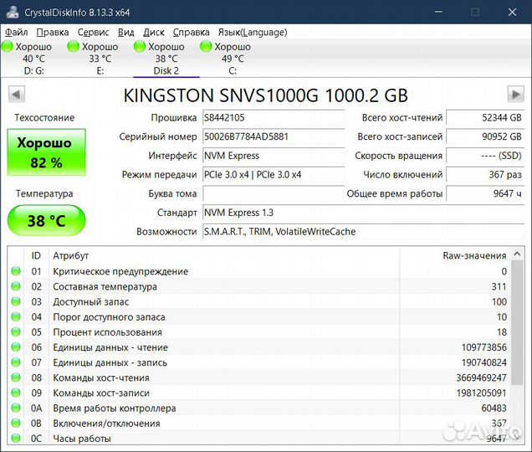Click the green status dot for attribute 03
This screenshot has height=452, width=532.
16,301
